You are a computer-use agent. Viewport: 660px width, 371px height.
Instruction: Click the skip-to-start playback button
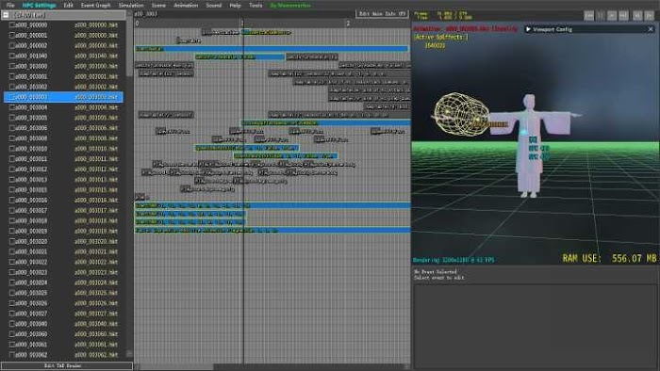tap(588, 16)
